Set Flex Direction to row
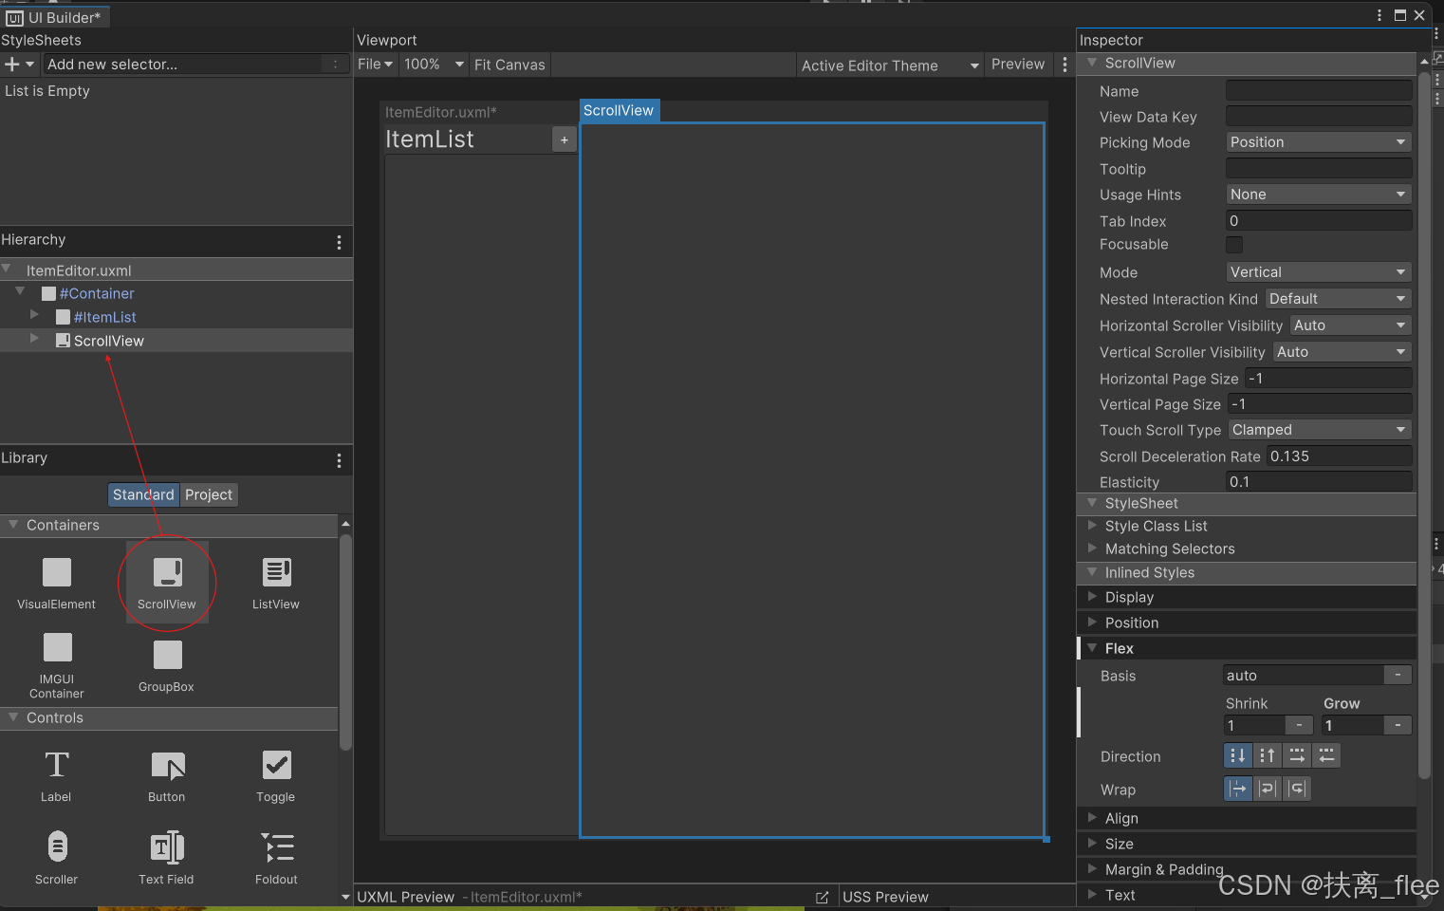Screen dimensions: 1444x911 pos(1296,755)
